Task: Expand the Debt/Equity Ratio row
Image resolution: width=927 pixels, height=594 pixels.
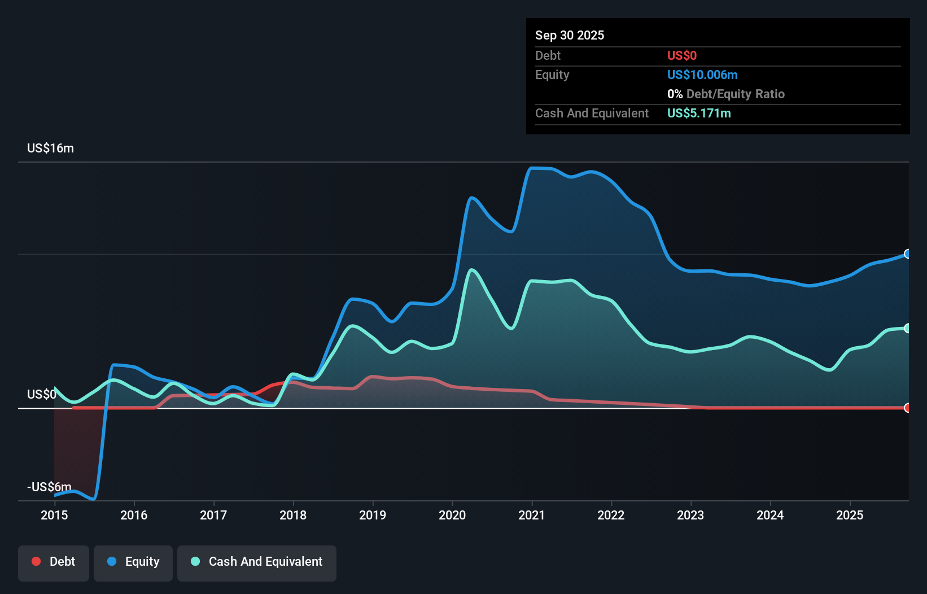Action: pyautogui.click(x=726, y=94)
